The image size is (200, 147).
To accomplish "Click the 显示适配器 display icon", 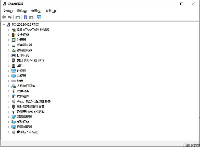I will 14,127.
